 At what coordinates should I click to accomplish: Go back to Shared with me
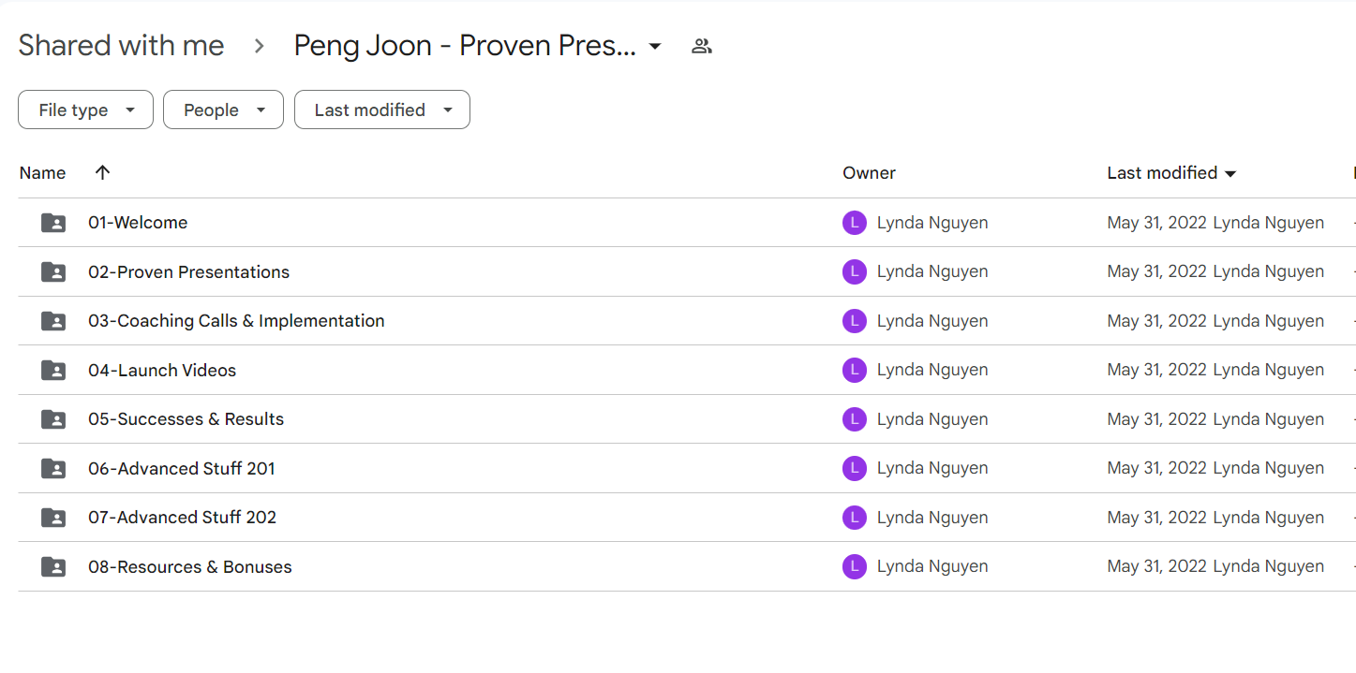(x=121, y=45)
